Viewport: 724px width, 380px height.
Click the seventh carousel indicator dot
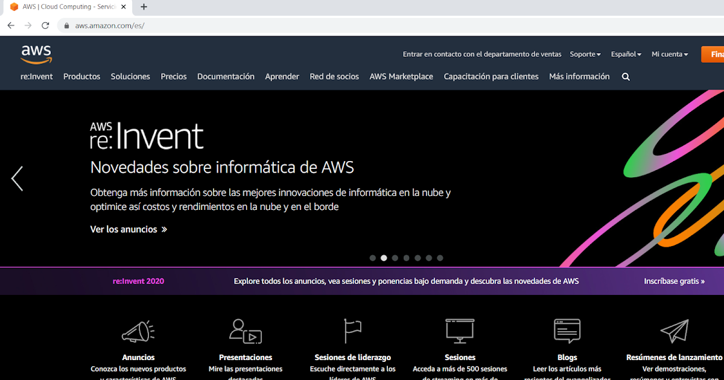[440, 258]
